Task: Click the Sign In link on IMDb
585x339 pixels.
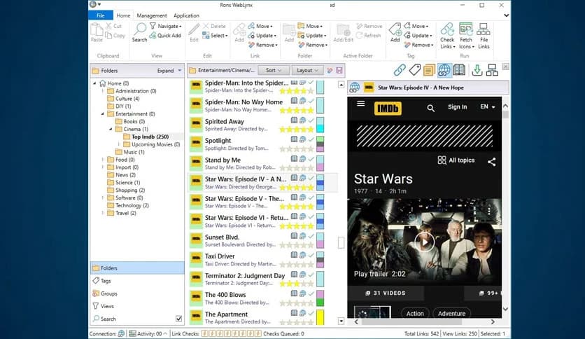Action: (457, 107)
